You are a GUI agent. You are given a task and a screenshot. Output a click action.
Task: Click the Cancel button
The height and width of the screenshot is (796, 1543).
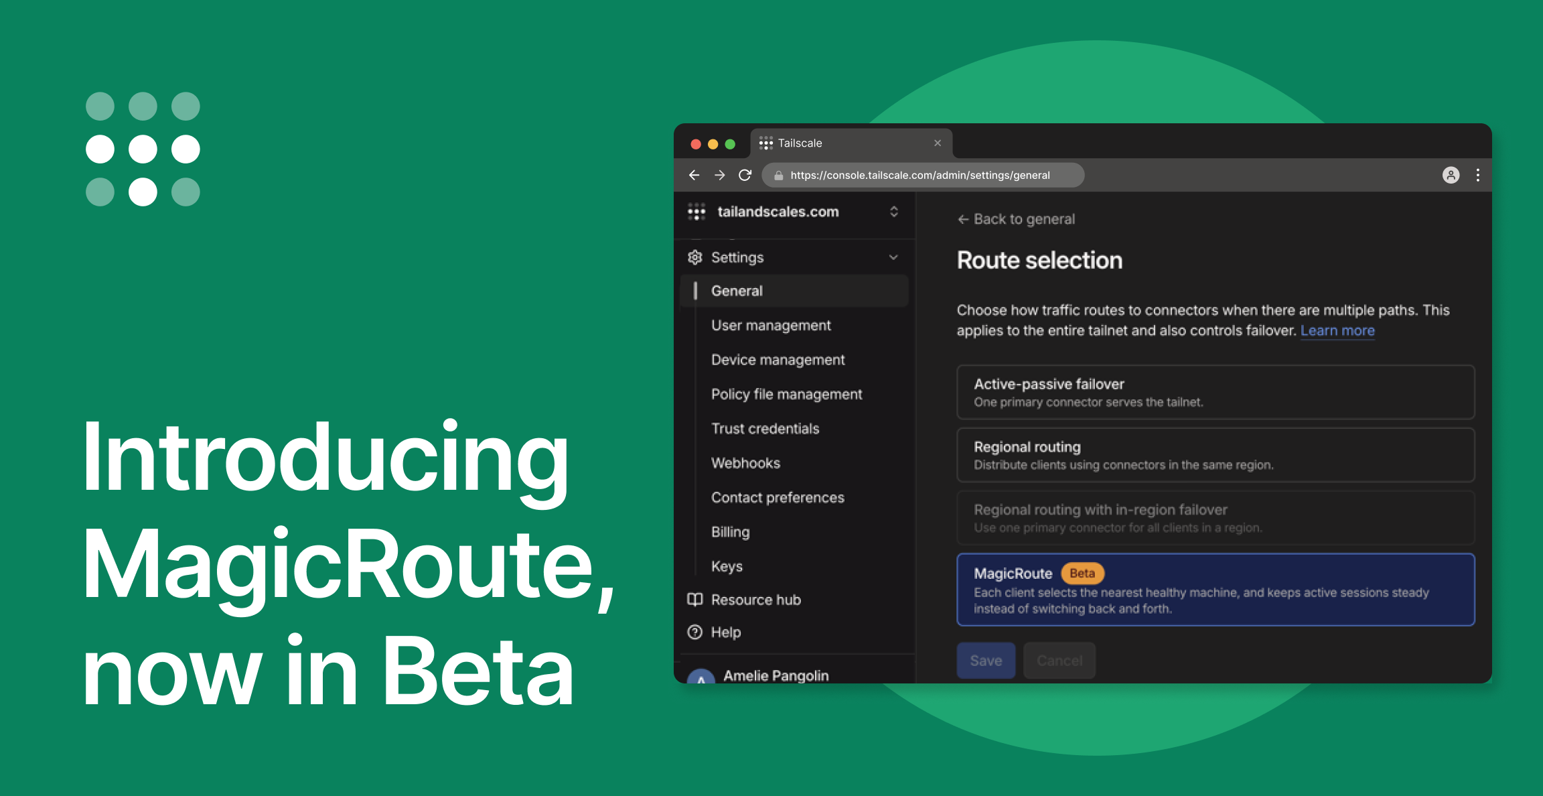click(x=1059, y=661)
